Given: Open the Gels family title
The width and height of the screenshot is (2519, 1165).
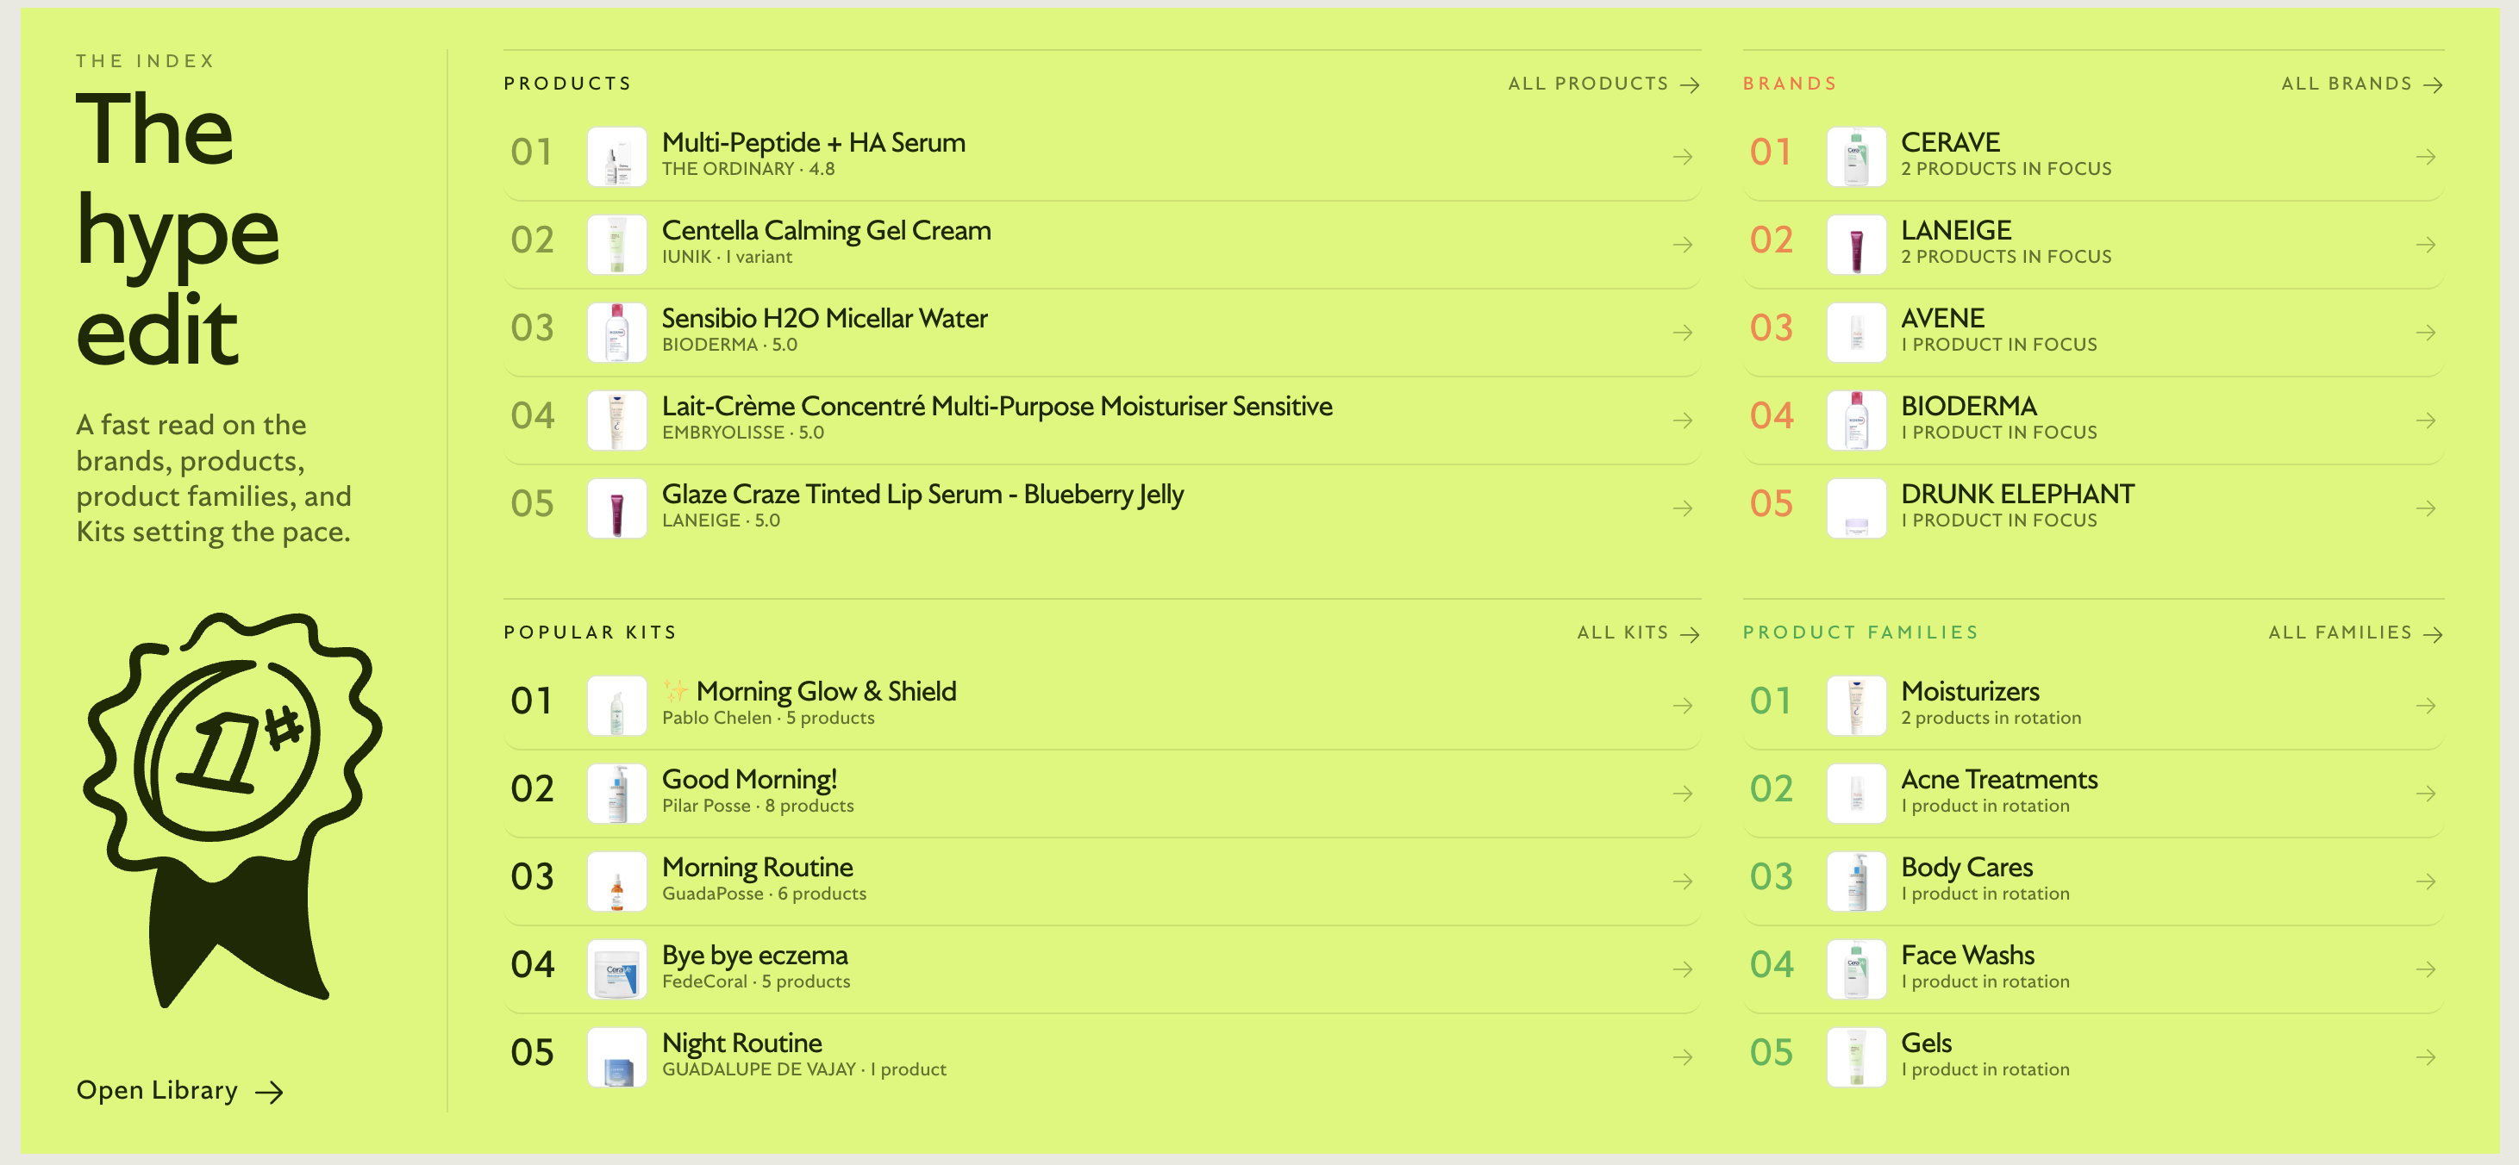Looking at the screenshot, I should point(1925,1044).
